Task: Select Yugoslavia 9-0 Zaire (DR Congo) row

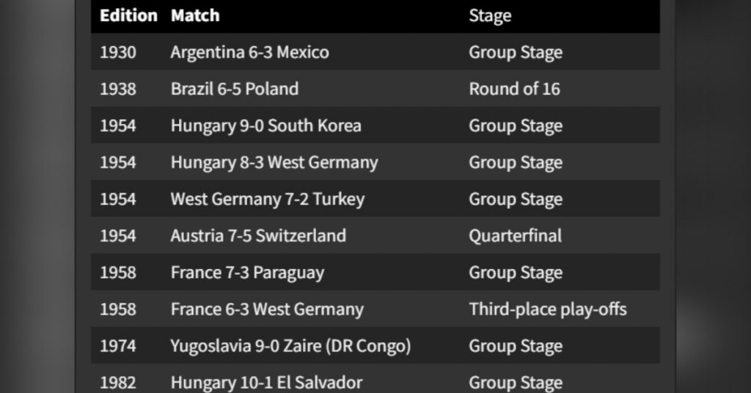Action: [x=375, y=346]
